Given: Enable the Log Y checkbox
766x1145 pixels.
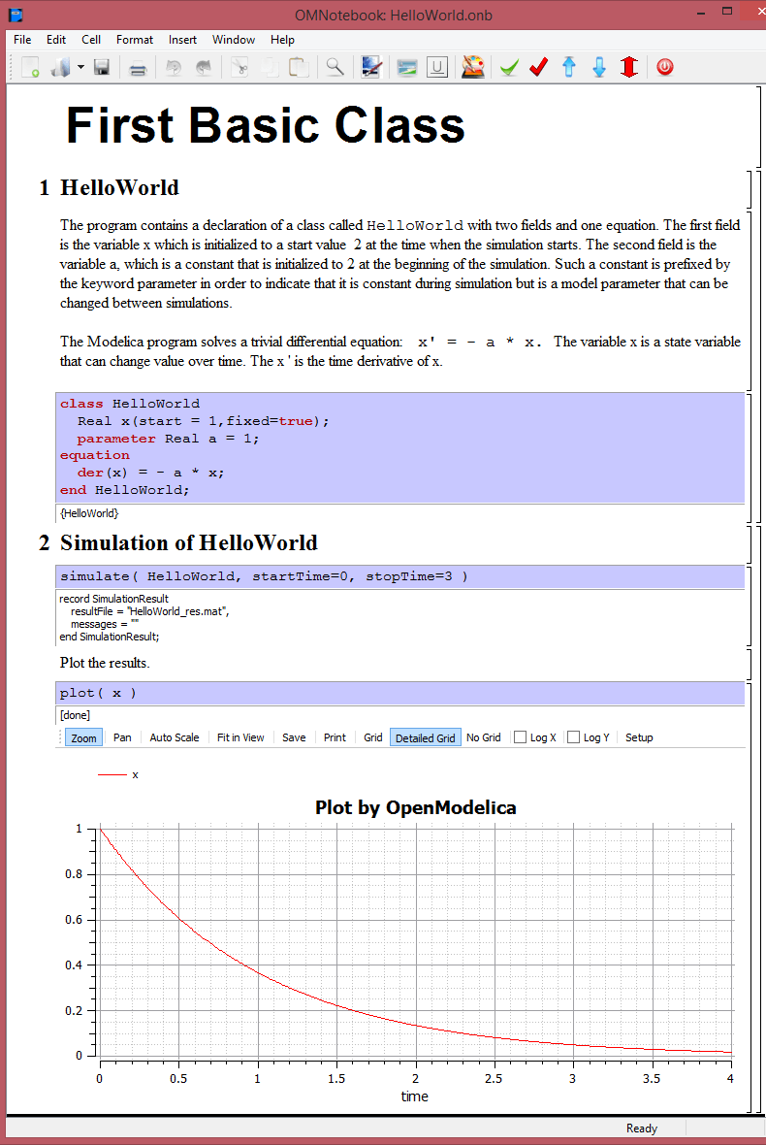Looking at the screenshot, I should click(574, 737).
